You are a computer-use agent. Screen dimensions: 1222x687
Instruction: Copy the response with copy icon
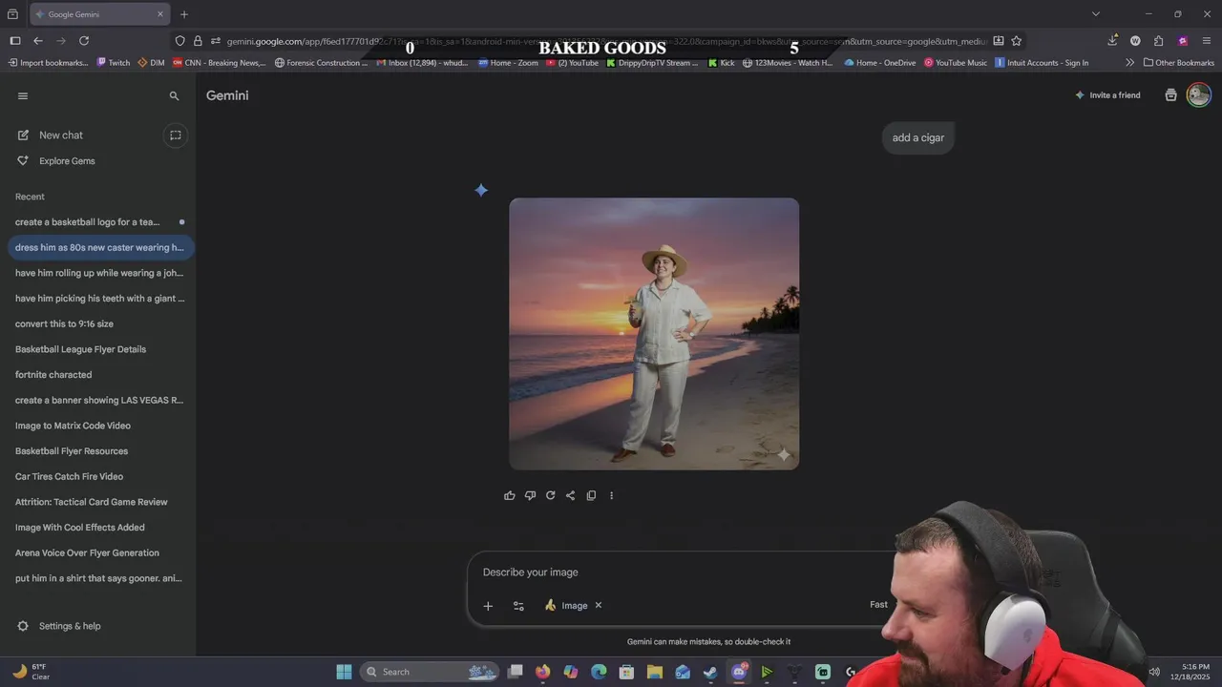tap(591, 495)
